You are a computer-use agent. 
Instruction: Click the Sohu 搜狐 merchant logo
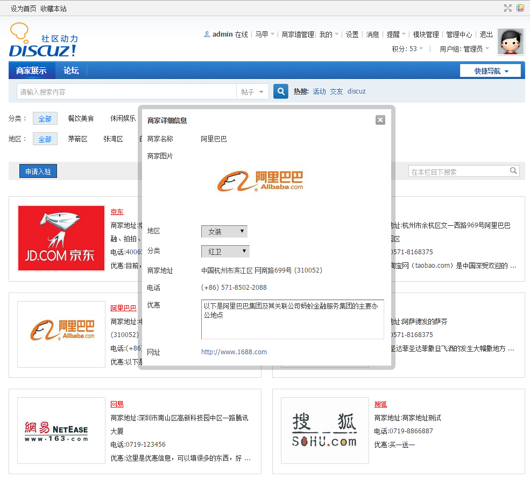pyautogui.click(x=325, y=431)
